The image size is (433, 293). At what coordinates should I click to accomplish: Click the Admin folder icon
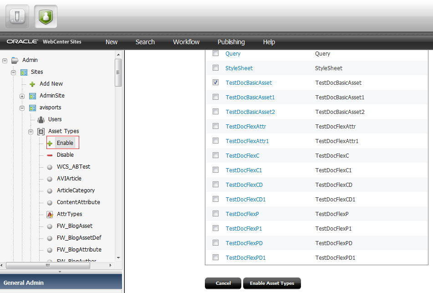click(x=15, y=60)
